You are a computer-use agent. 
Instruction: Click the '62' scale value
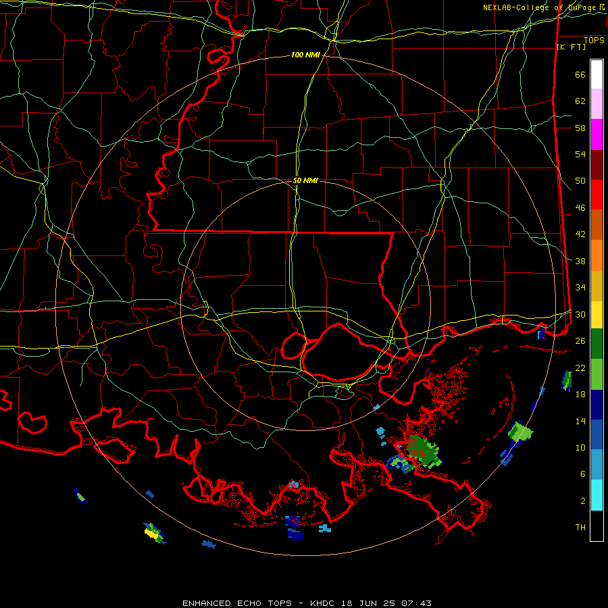(x=580, y=101)
